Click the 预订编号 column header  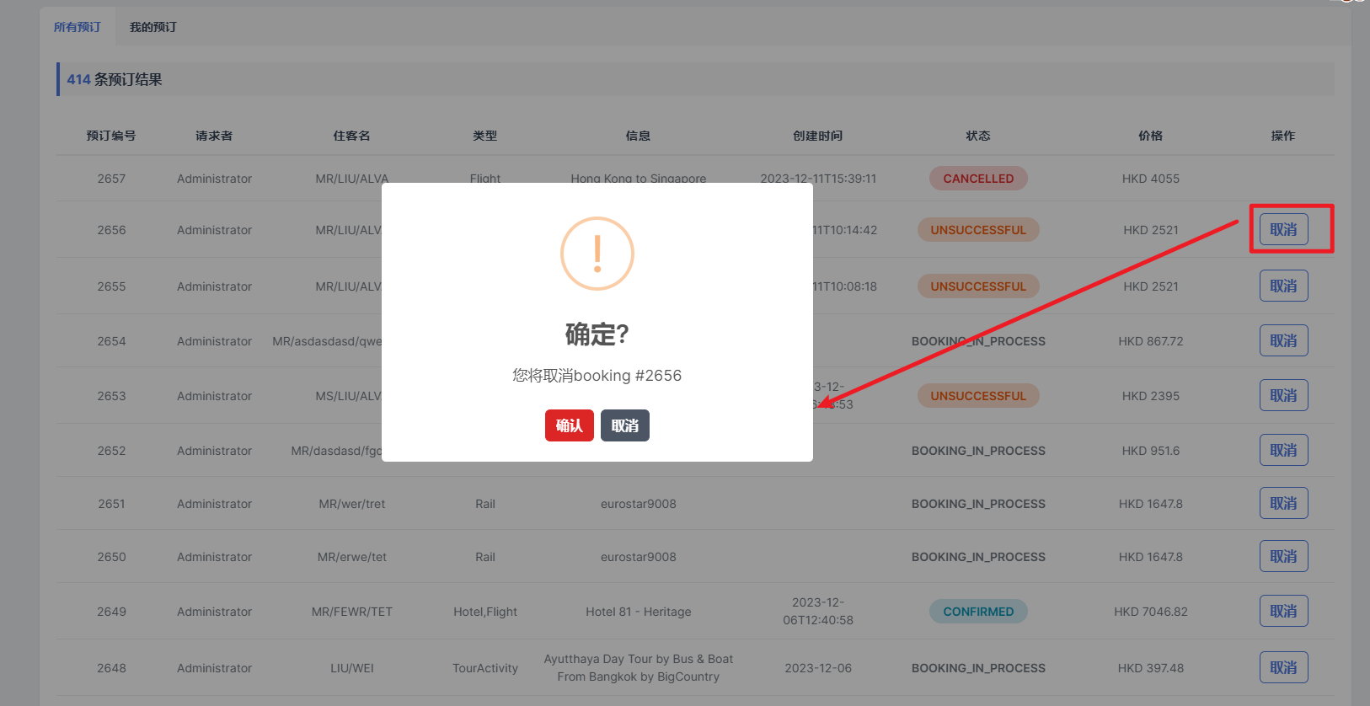[111, 136]
